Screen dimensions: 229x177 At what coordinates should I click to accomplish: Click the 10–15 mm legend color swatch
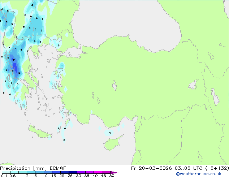pyautogui.click(x=48, y=172)
